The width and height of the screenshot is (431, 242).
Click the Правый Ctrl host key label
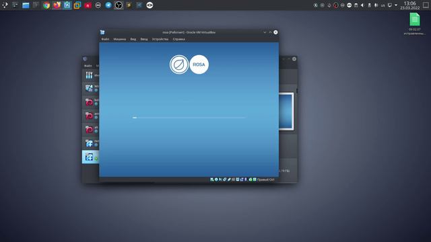click(x=266, y=179)
